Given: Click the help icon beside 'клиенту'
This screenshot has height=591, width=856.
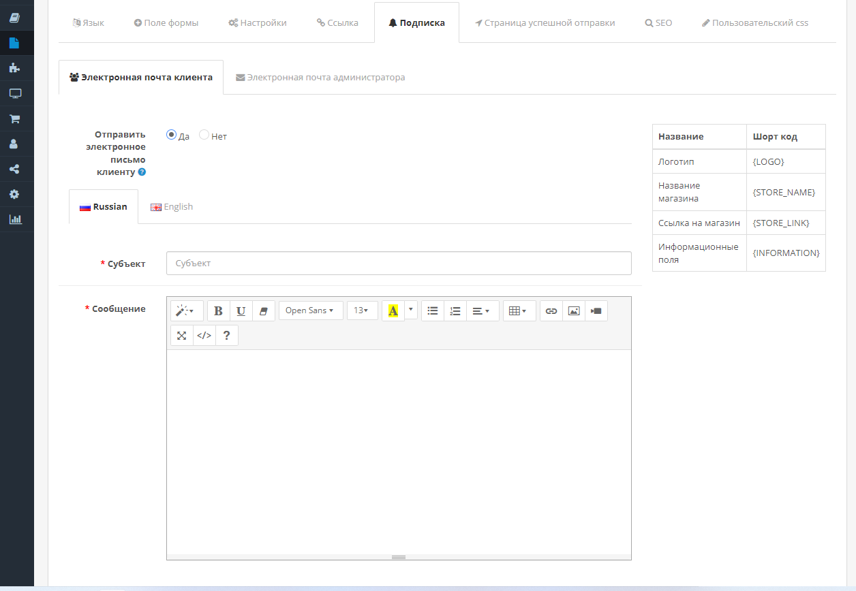Looking at the screenshot, I should click(142, 172).
